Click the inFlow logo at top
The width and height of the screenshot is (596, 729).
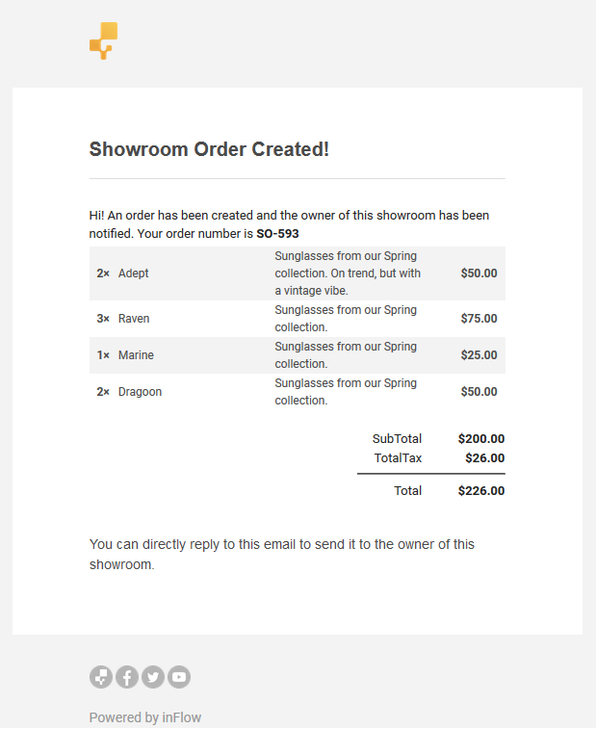(x=103, y=40)
